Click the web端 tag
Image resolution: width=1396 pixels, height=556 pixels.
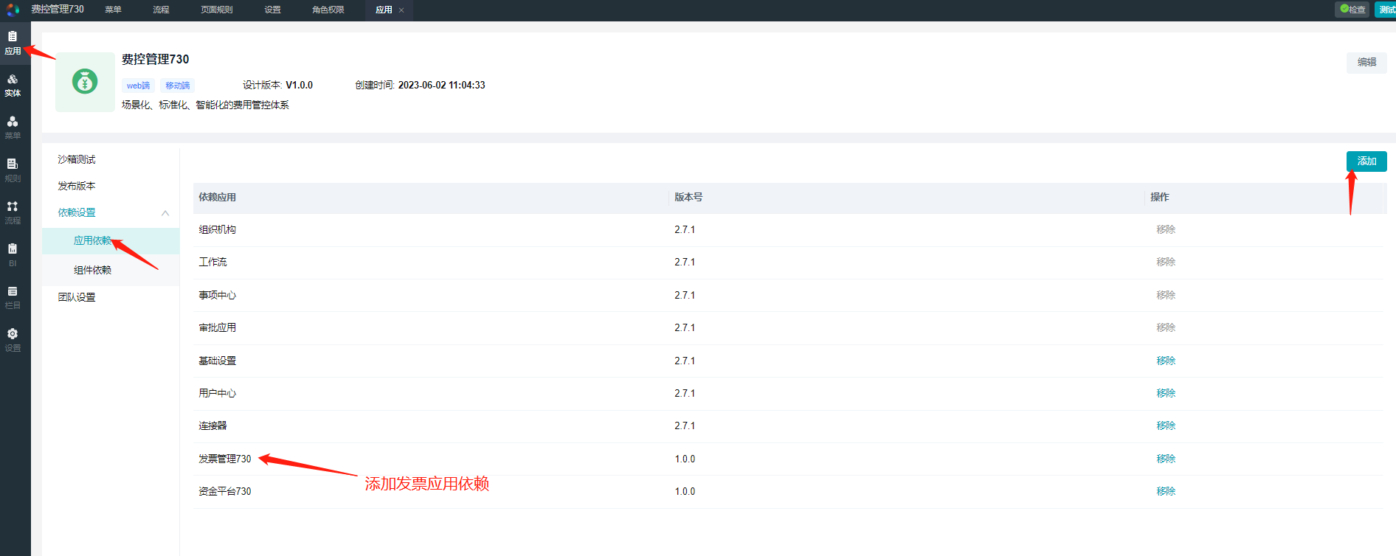tap(138, 86)
